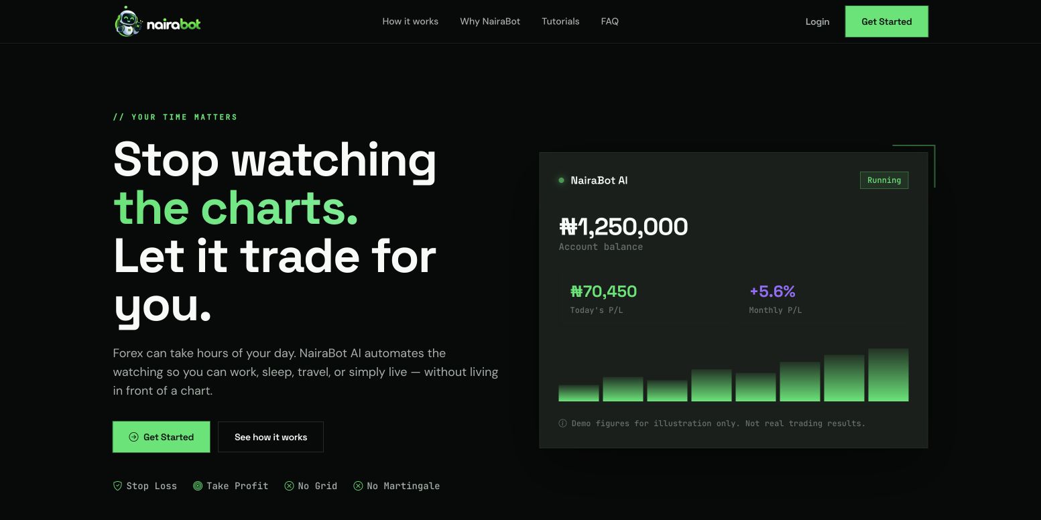Click the Running status badge
Viewport: 1041px width, 520px height.
[884, 180]
